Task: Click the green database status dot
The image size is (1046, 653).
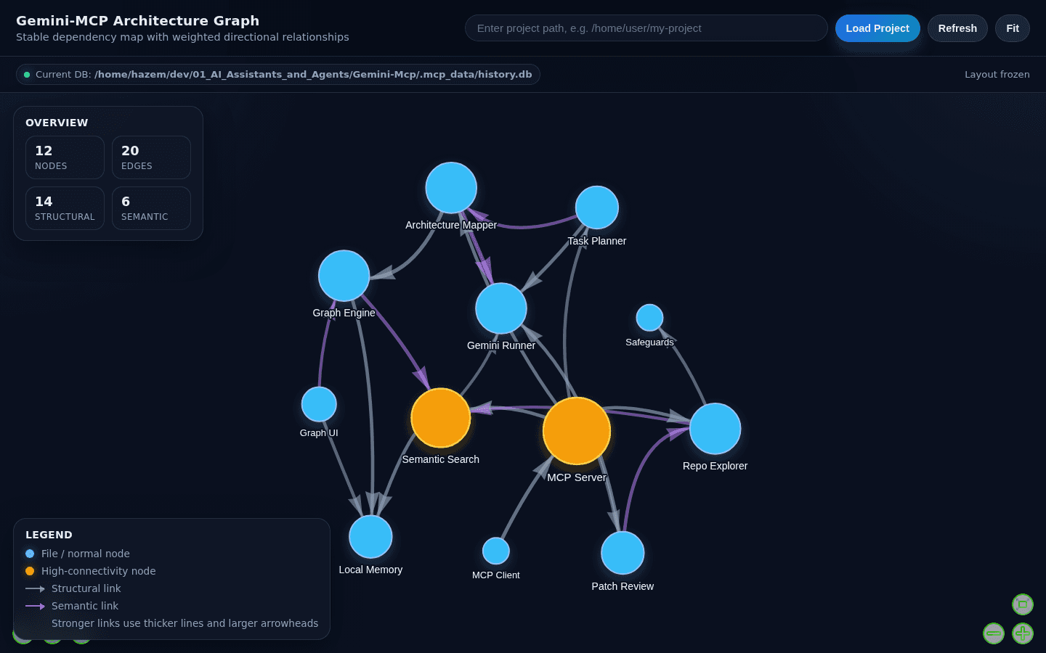Action: point(27,75)
